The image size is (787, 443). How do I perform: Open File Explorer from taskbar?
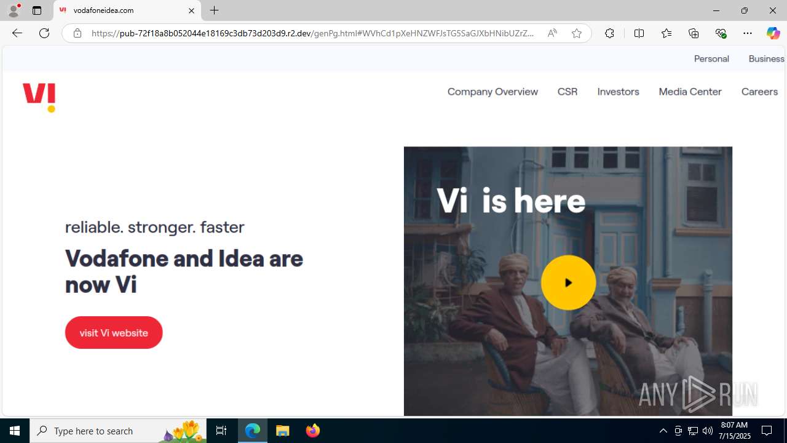pyautogui.click(x=282, y=431)
